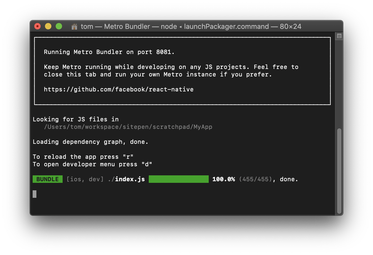This screenshot has height=255, width=373.
Task: Click the vertical scrollbar thumb
Action: (339, 171)
